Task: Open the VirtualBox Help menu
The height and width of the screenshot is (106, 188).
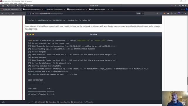Action: pyautogui.click(x=25, y=3)
